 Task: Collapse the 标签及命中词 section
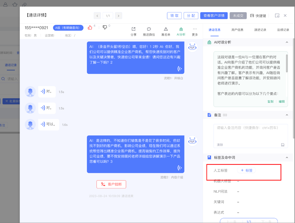tap(287, 157)
